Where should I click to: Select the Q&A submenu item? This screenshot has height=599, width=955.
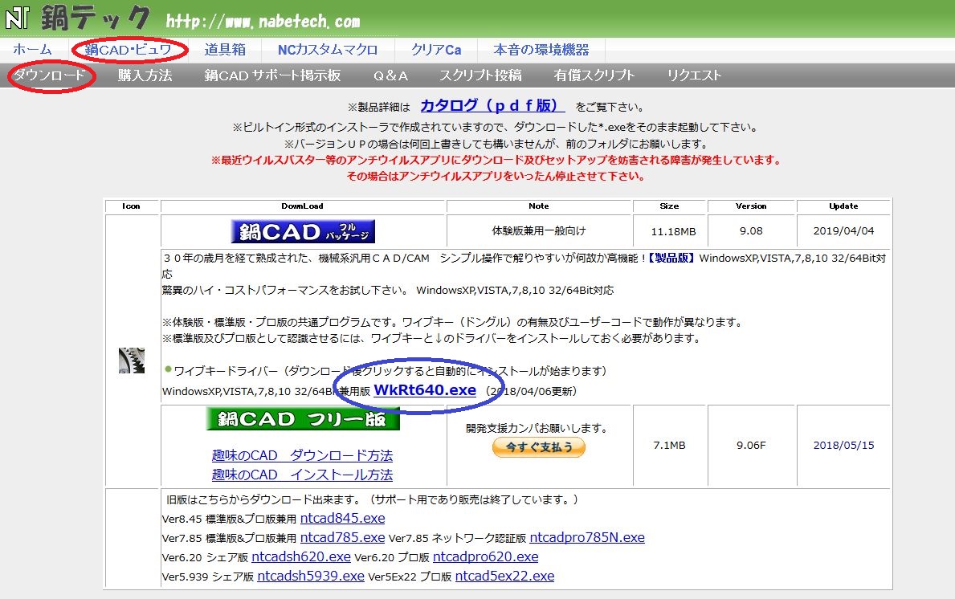[x=390, y=75]
